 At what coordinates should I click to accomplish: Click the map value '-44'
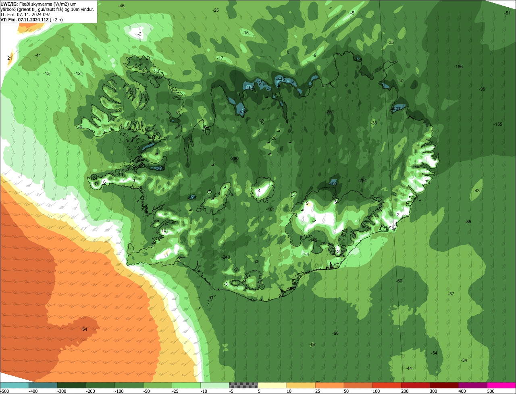click(409, 368)
